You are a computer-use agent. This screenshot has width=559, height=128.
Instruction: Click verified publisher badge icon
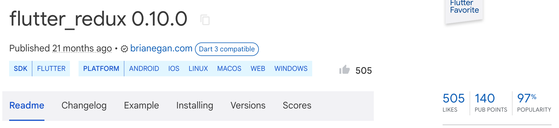(x=124, y=49)
